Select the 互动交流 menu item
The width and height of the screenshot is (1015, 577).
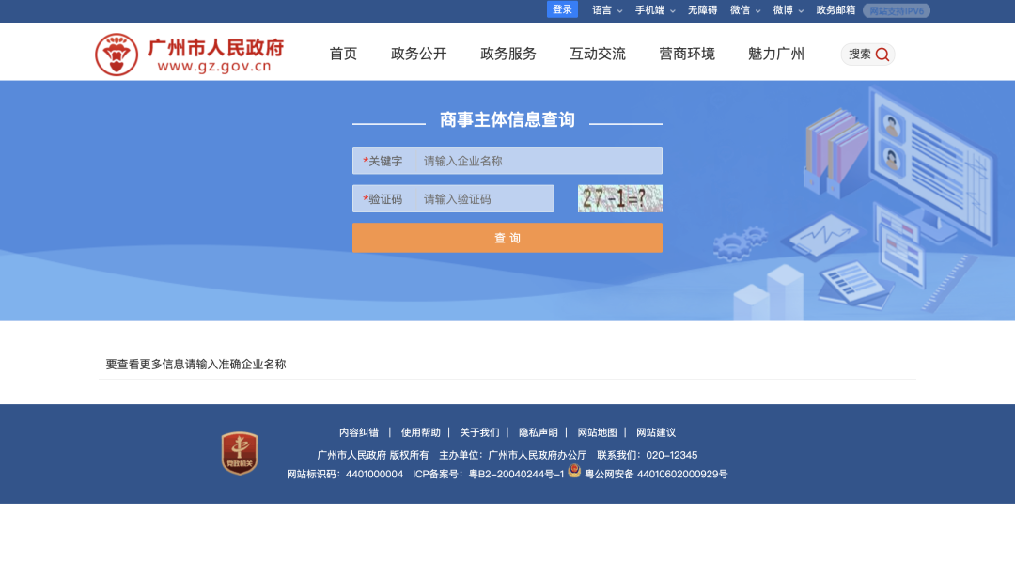pos(596,55)
